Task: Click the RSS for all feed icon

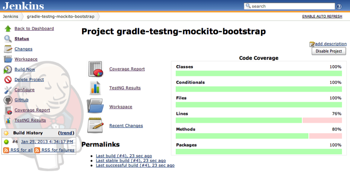Action: pyautogui.click(x=7, y=150)
